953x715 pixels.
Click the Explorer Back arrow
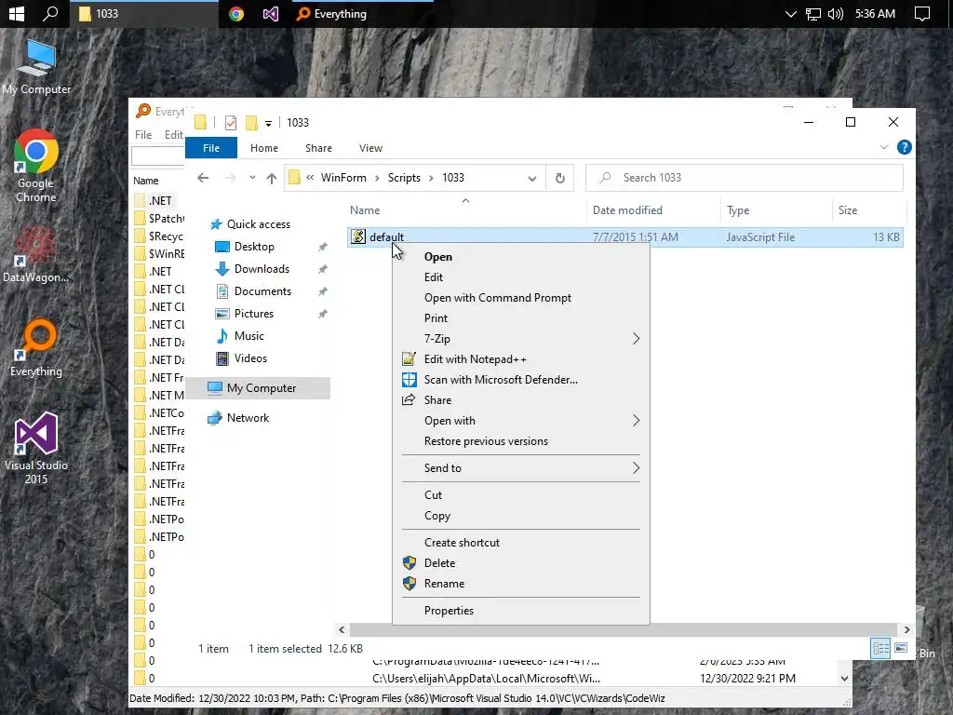[203, 178]
